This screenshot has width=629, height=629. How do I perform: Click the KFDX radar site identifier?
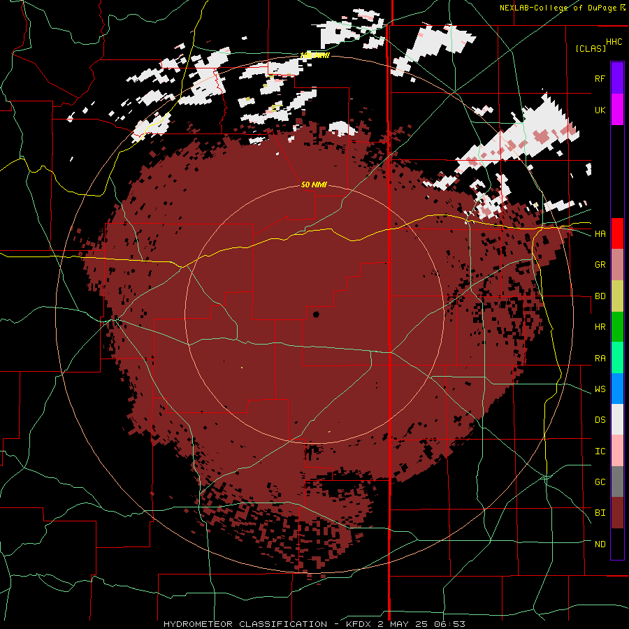click(359, 624)
